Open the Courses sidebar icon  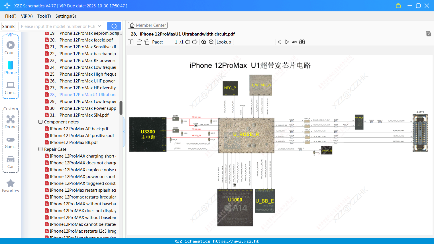coord(11,47)
